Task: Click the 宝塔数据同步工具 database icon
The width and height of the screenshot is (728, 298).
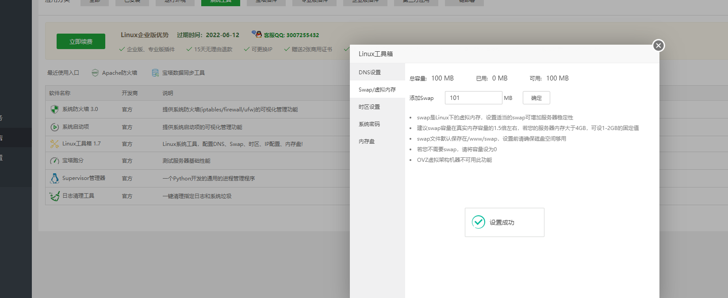Action: tap(155, 73)
